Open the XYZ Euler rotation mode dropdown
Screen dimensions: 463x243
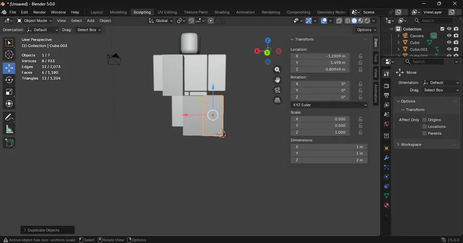(x=329, y=105)
